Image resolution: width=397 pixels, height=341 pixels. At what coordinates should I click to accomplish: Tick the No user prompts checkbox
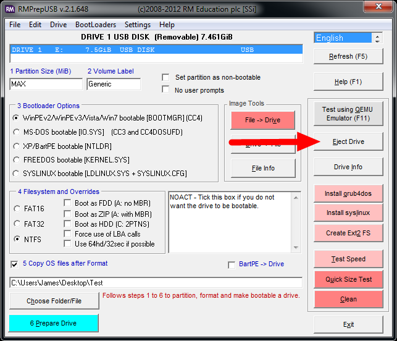(165, 90)
